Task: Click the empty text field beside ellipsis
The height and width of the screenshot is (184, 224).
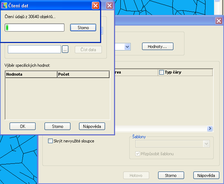Action: click(x=34, y=49)
